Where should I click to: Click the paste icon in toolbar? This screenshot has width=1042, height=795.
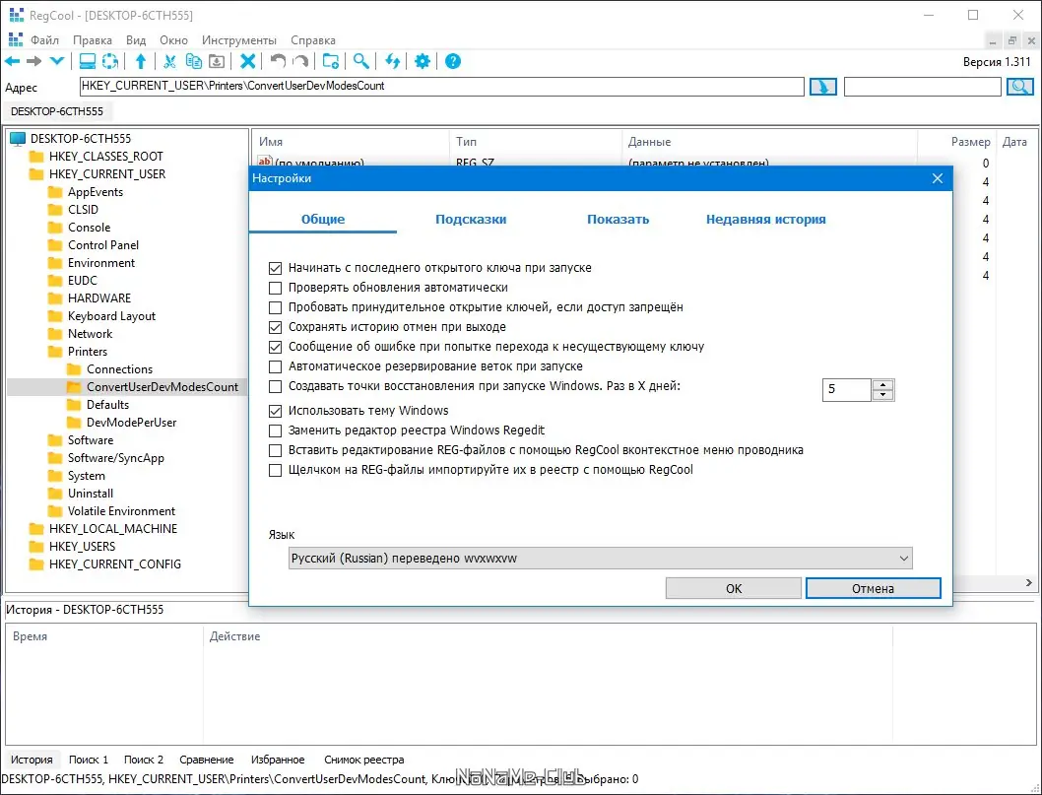click(x=217, y=62)
